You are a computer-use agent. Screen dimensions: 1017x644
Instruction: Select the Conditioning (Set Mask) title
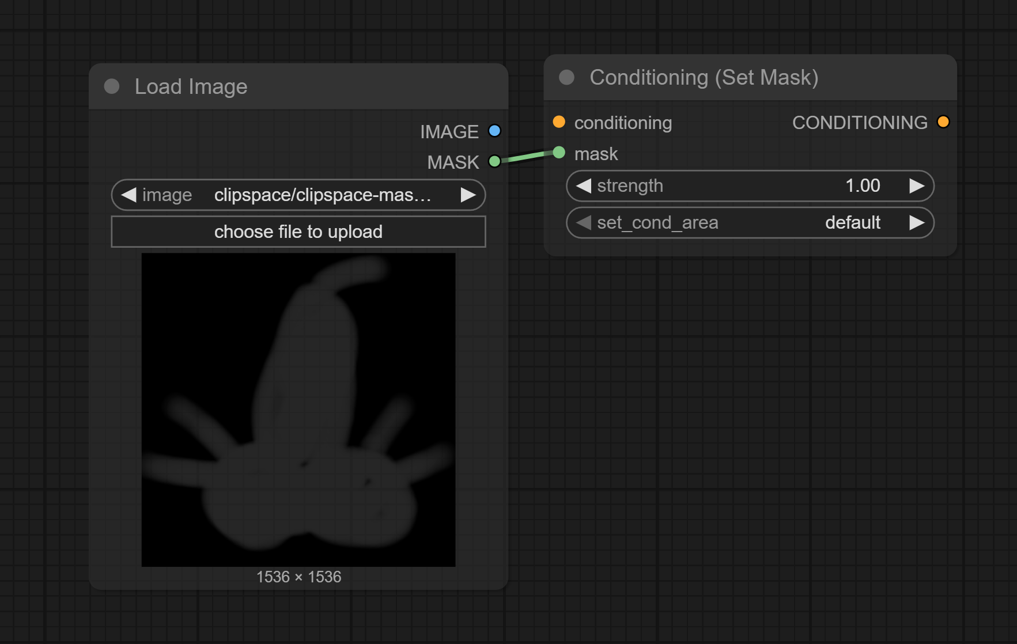pos(704,77)
